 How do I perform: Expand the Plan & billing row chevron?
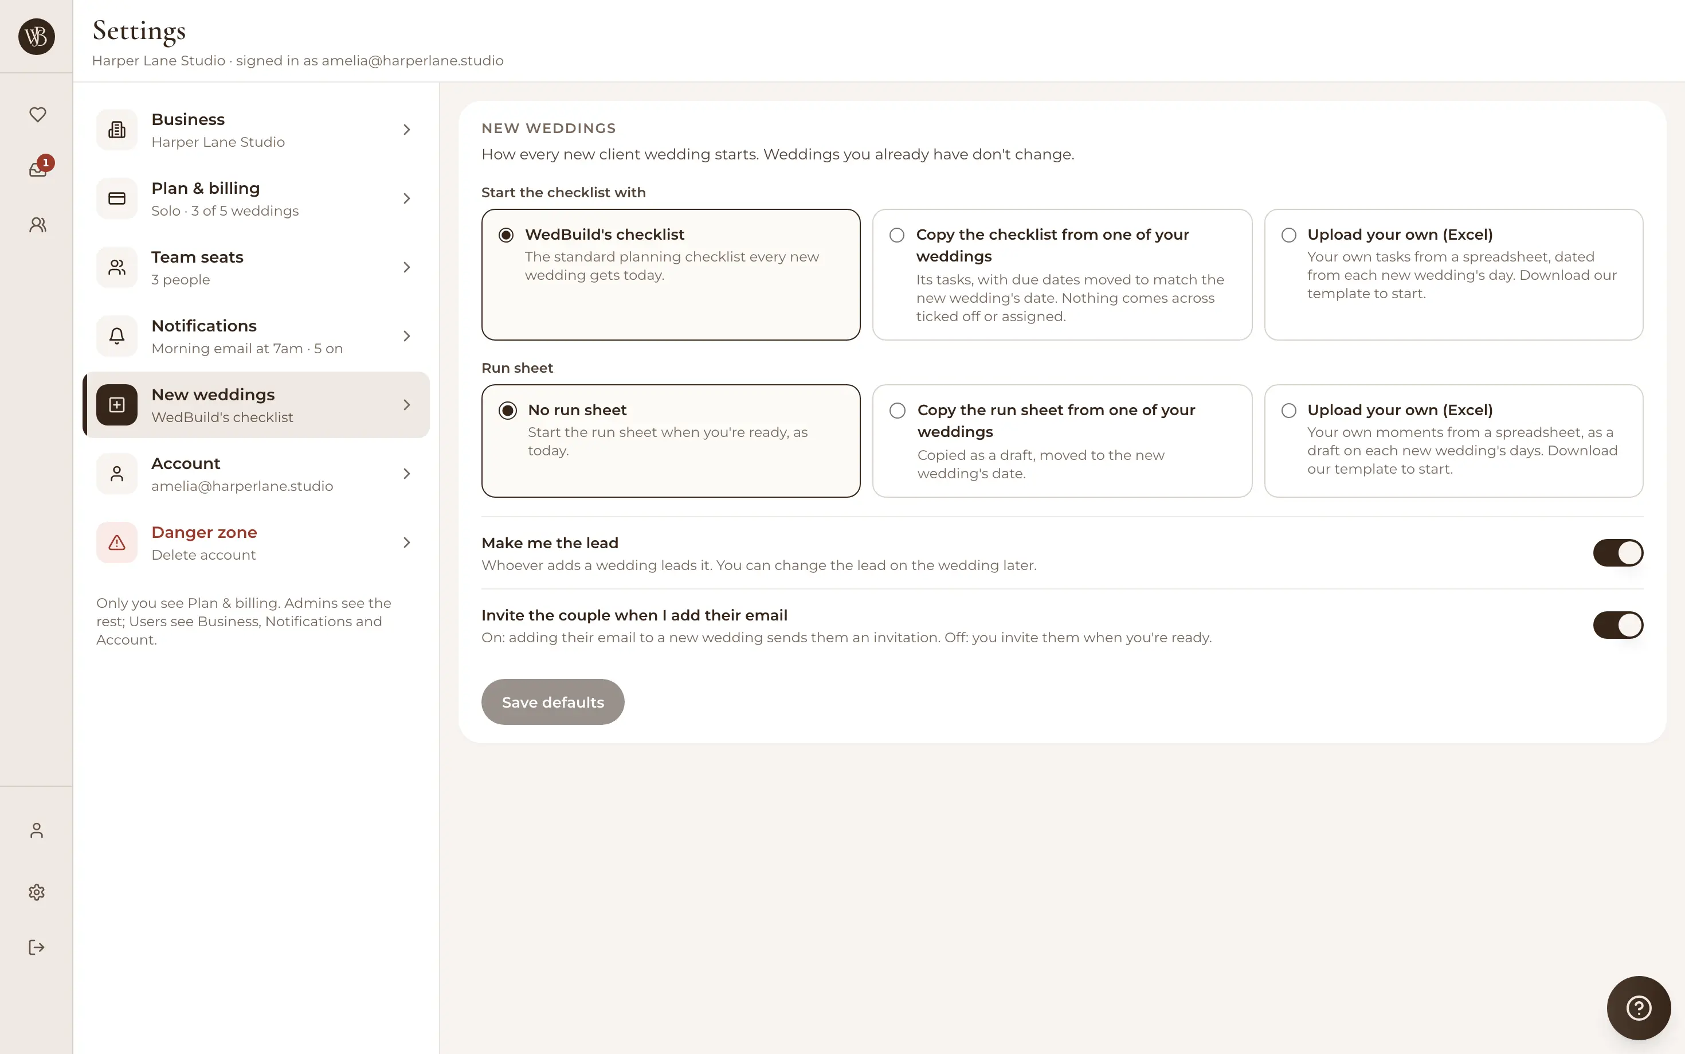coord(407,198)
